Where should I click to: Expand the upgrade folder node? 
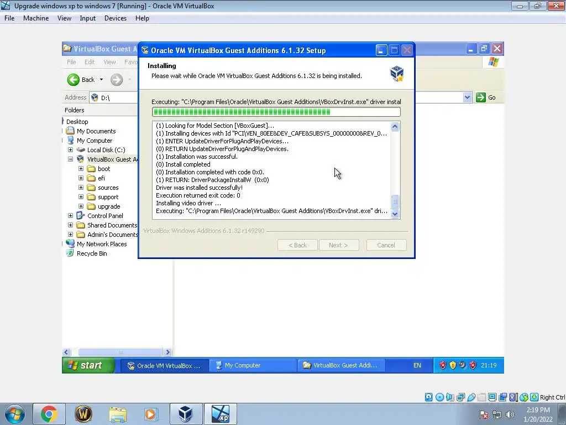coord(81,206)
